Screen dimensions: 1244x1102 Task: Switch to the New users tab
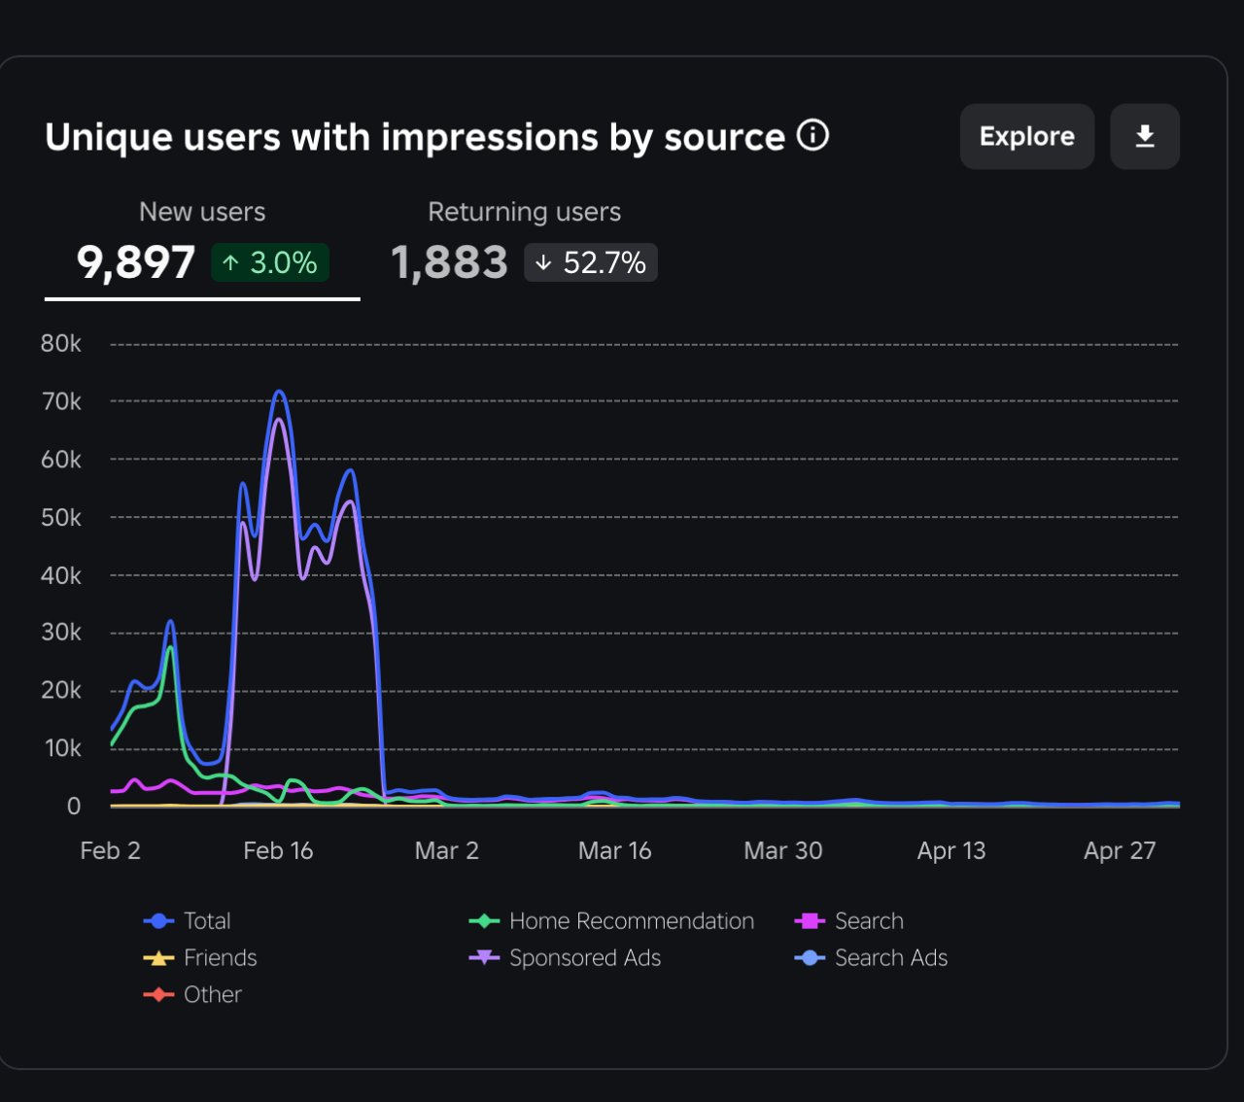click(202, 243)
